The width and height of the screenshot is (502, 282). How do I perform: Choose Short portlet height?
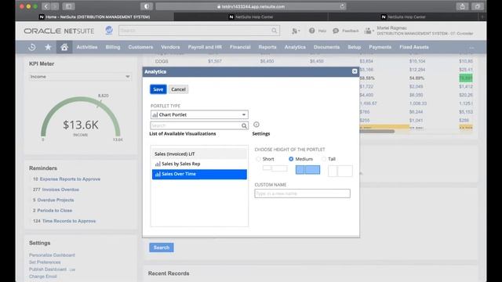(258, 159)
